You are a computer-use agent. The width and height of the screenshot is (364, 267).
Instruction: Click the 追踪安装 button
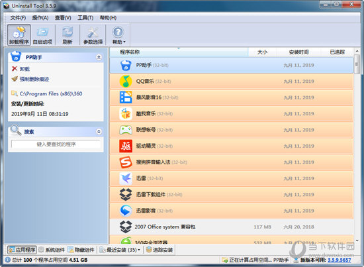click(159, 250)
